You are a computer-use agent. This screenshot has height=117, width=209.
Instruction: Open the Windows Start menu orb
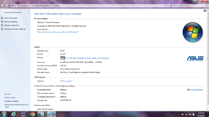pyautogui.click(x=4, y=114)
